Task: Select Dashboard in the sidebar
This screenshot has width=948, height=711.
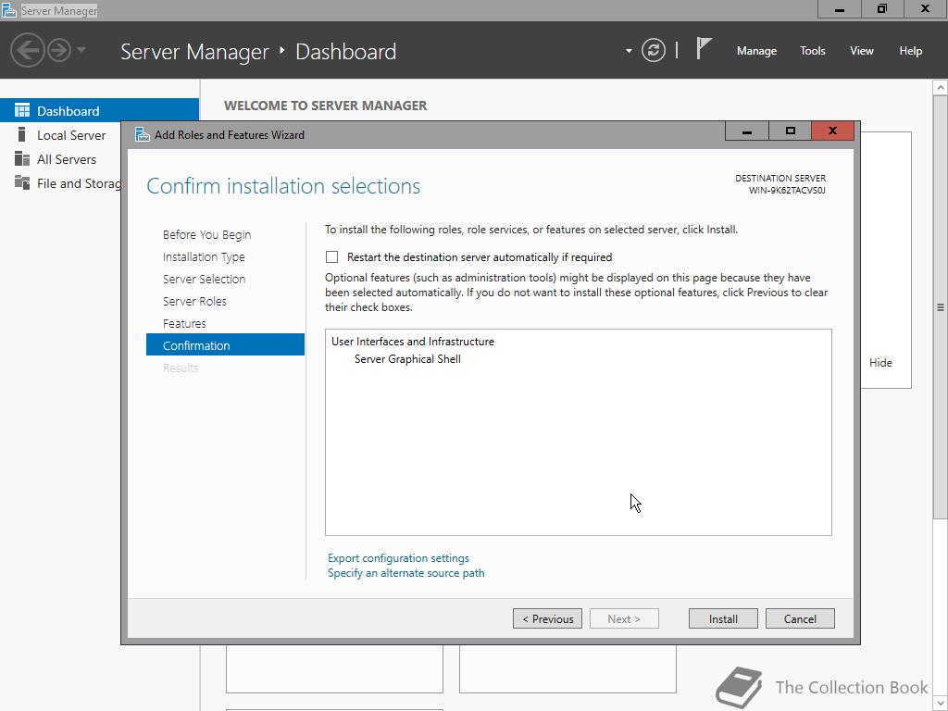Action: pyautogui.click(x=99, y=111)
